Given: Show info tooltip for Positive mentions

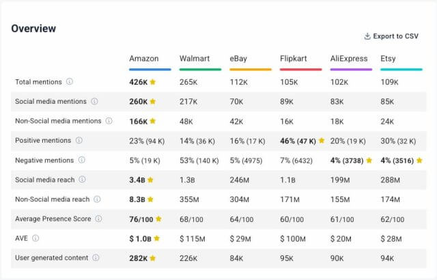Looking at the screenshot, I should pyautogui.click(x=79, y=141).
